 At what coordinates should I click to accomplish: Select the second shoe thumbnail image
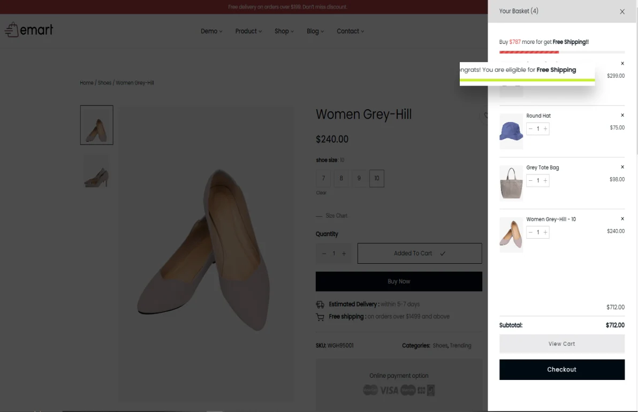(x=96, y=172)
